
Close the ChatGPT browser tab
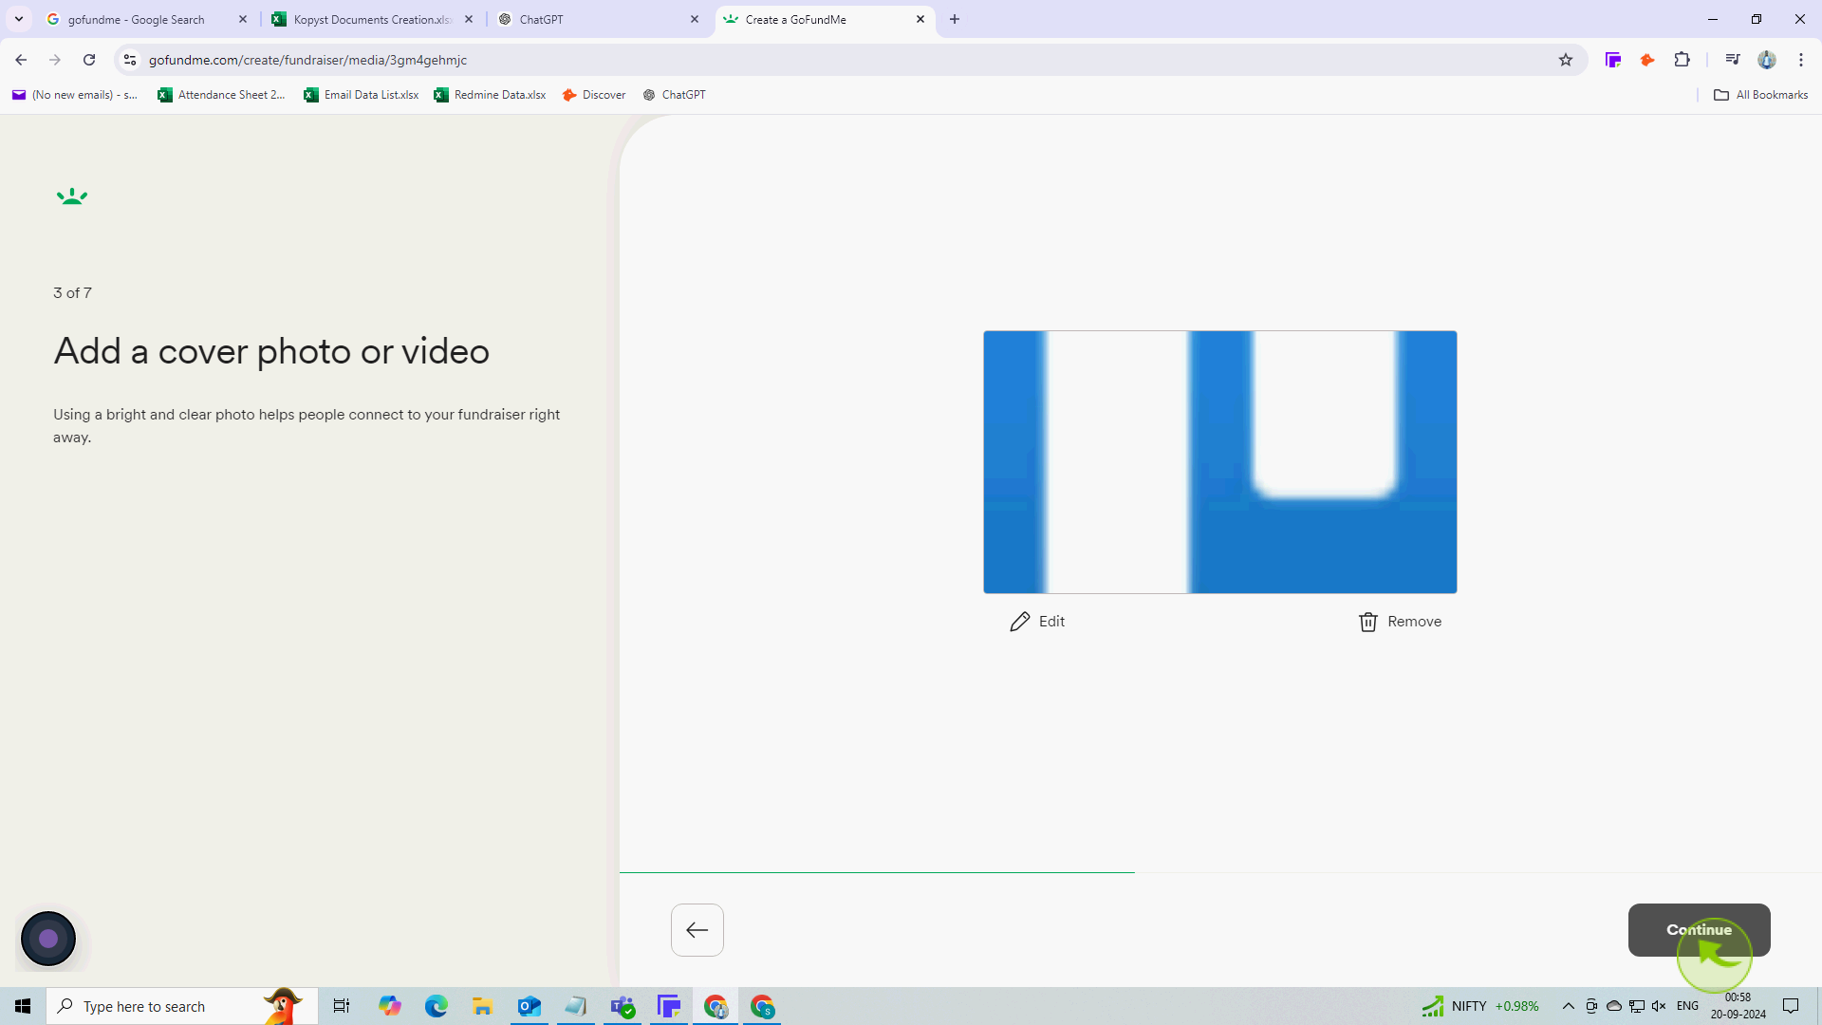(x=695, y=19)
